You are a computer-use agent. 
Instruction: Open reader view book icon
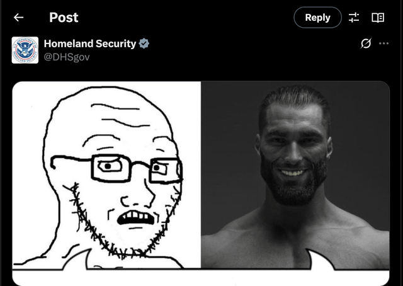click(378, 18)
